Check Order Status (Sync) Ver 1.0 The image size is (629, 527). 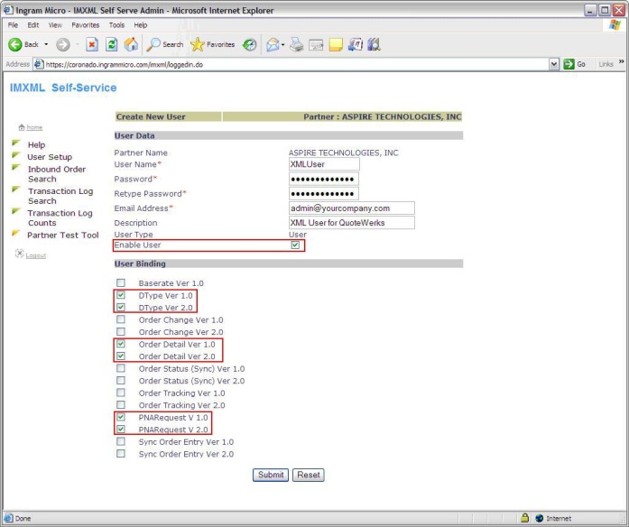(x=121, y=368)
